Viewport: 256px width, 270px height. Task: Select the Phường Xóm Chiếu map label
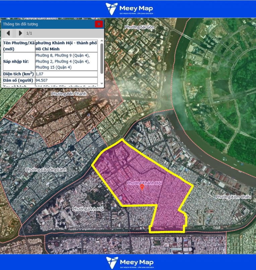pos(233,197)
